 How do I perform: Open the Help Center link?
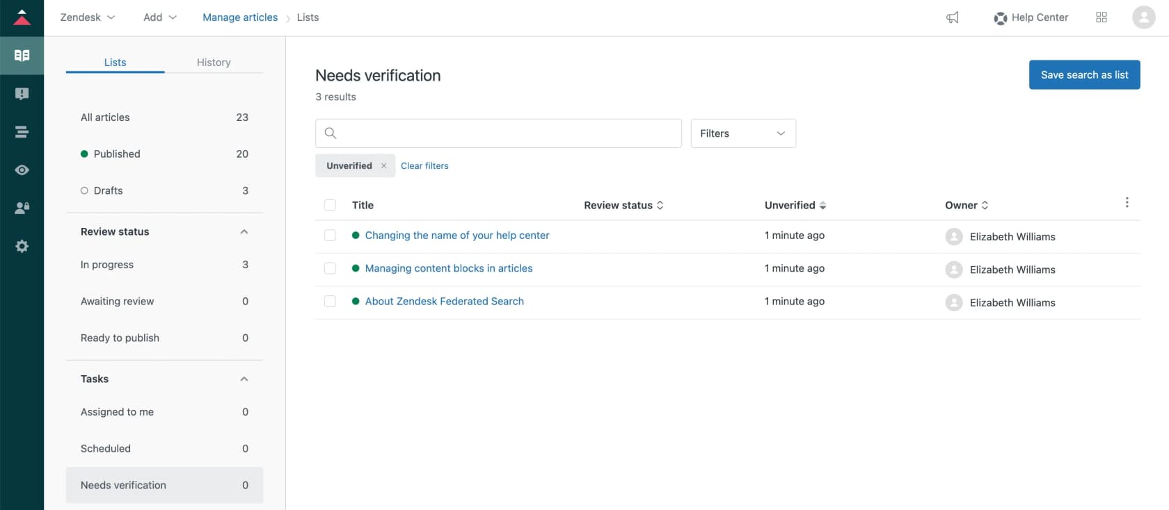(x=1031, y=17)
